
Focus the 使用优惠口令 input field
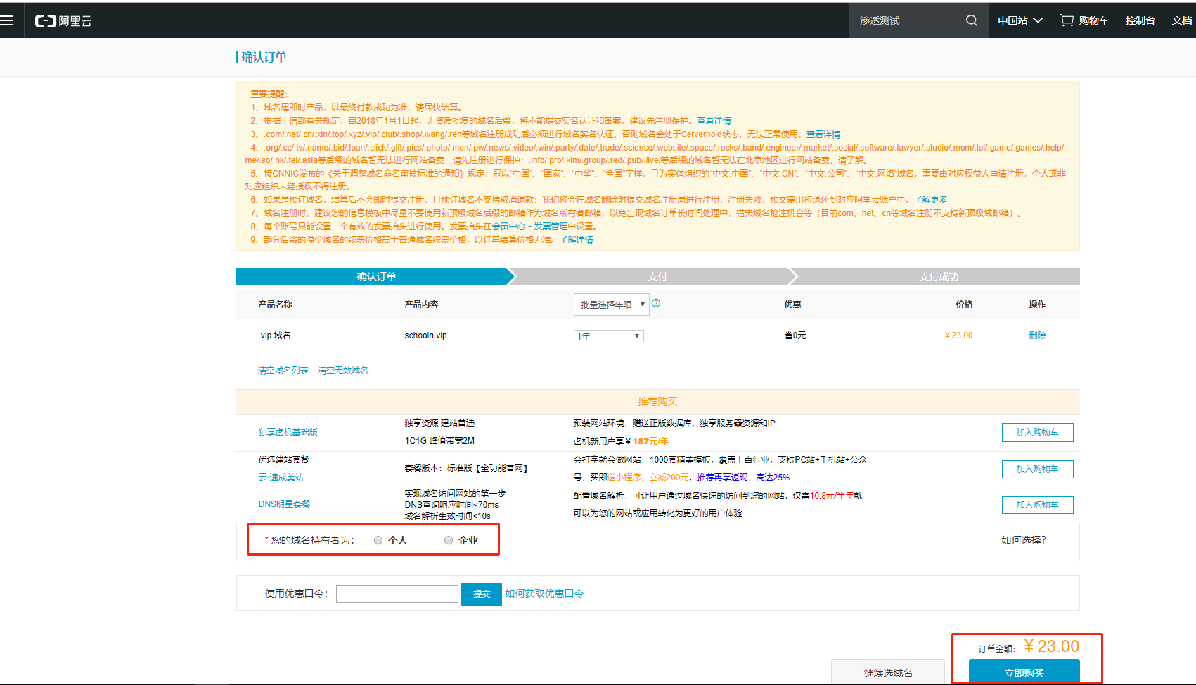coord(397,594)
